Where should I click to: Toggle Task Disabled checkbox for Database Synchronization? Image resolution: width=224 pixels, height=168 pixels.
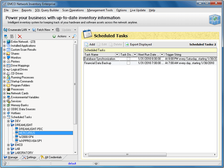(128, 59)
